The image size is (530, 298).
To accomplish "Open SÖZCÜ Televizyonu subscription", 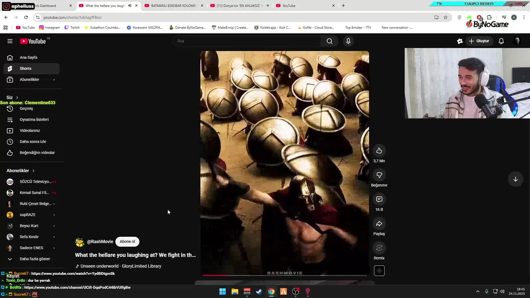I will (31, 182).
